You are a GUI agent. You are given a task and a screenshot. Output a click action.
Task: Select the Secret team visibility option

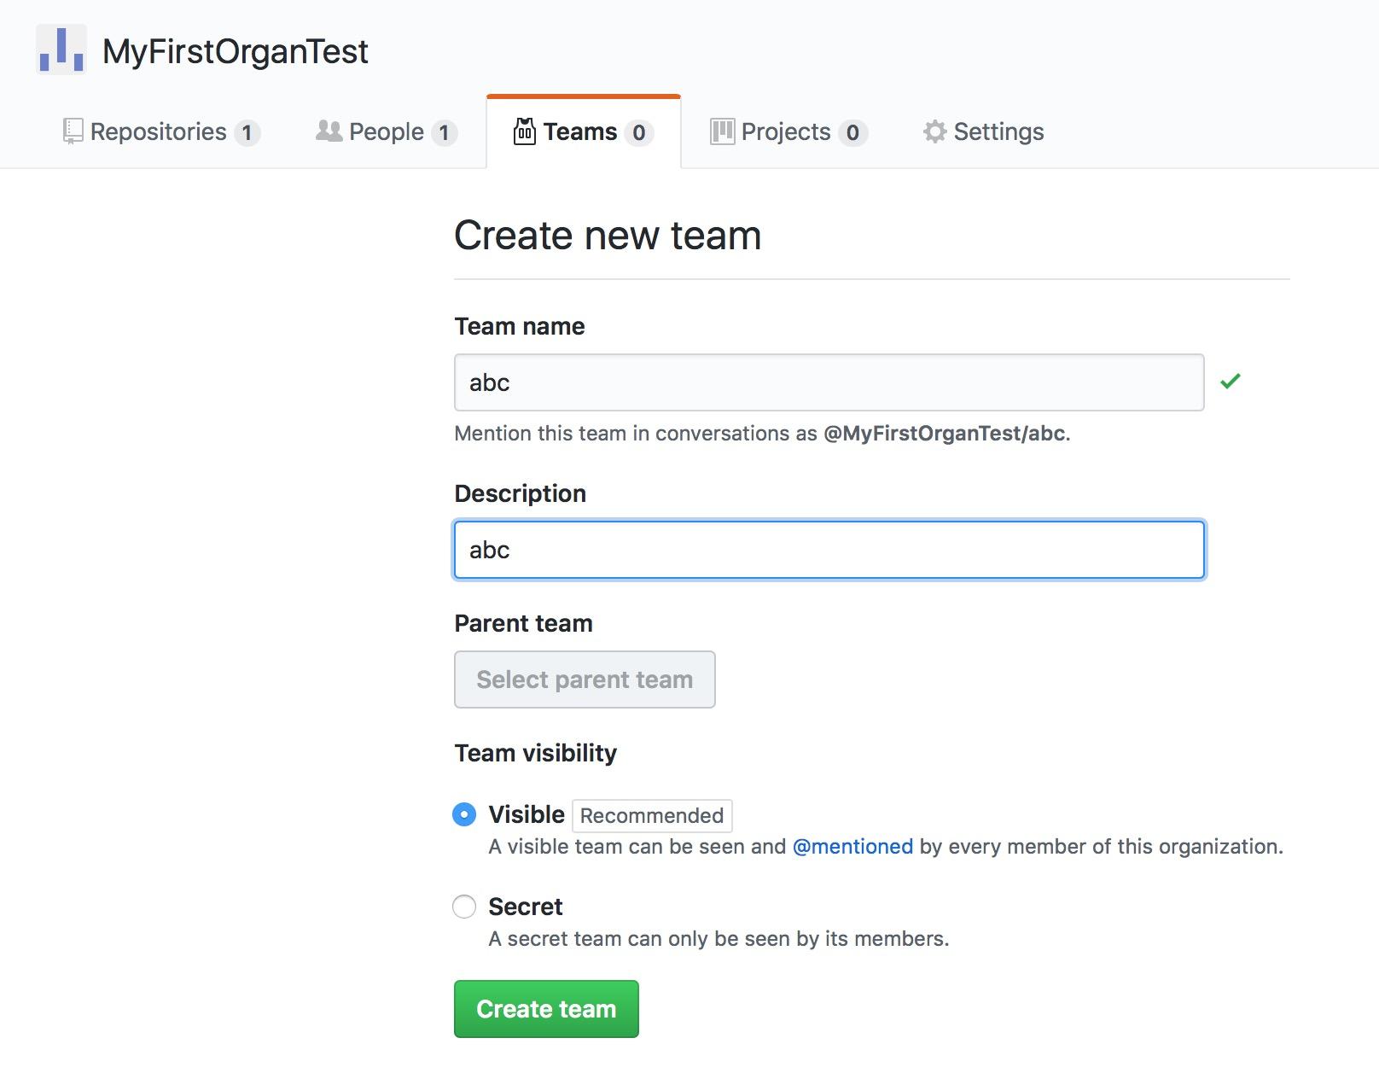(464, 907)
